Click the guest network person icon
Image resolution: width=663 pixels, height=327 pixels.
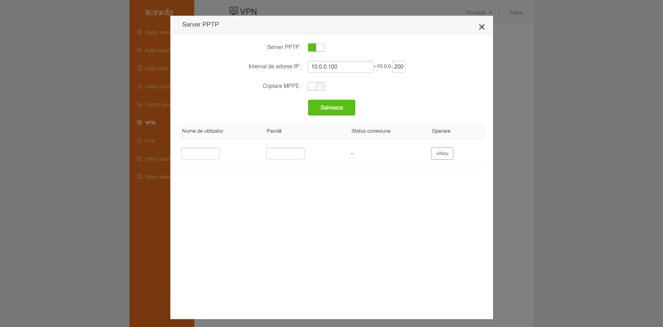(x=139, y=86)
